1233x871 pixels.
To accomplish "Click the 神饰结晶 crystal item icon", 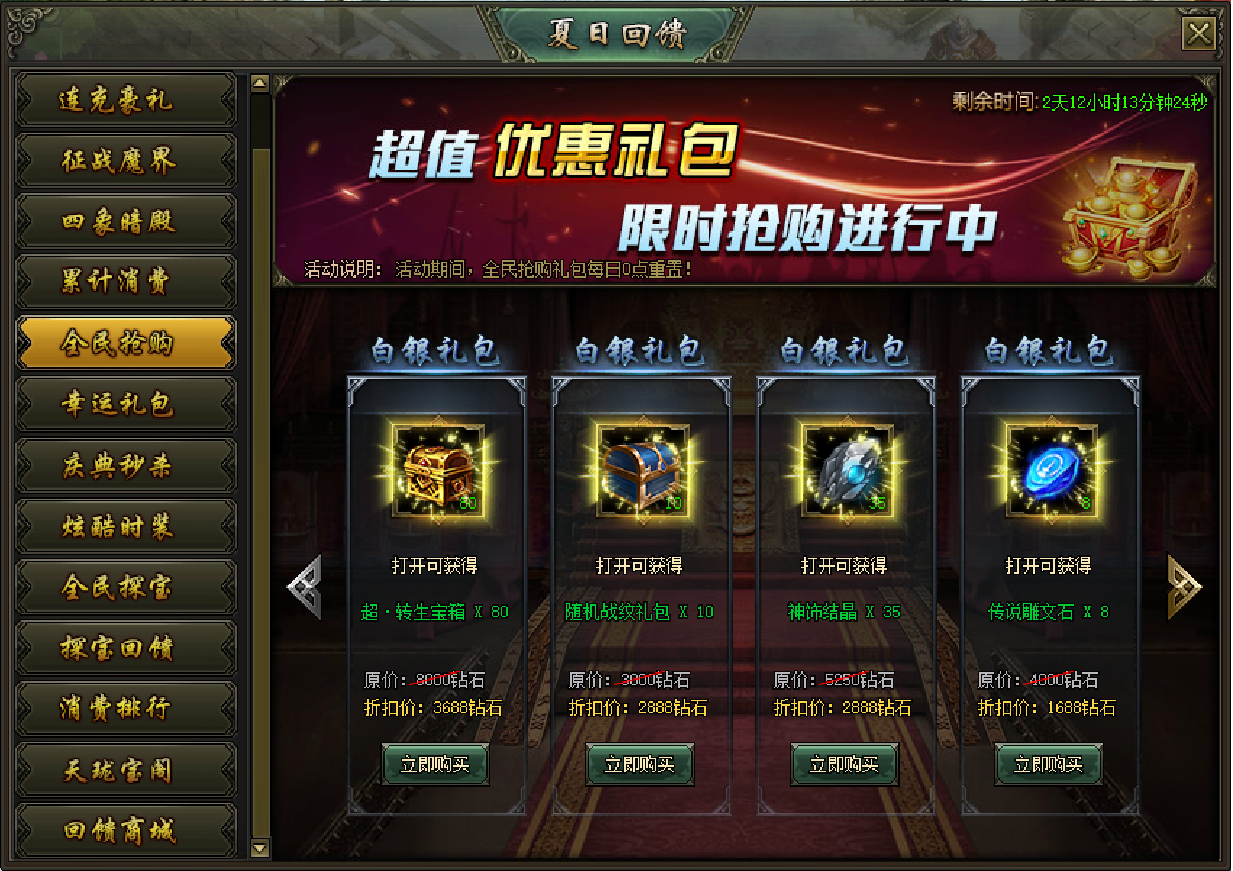I will pyautogui.click(x=847, y=471).
